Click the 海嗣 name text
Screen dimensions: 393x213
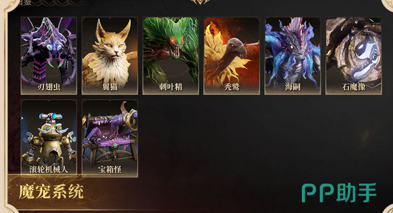[x=293, y=87]
